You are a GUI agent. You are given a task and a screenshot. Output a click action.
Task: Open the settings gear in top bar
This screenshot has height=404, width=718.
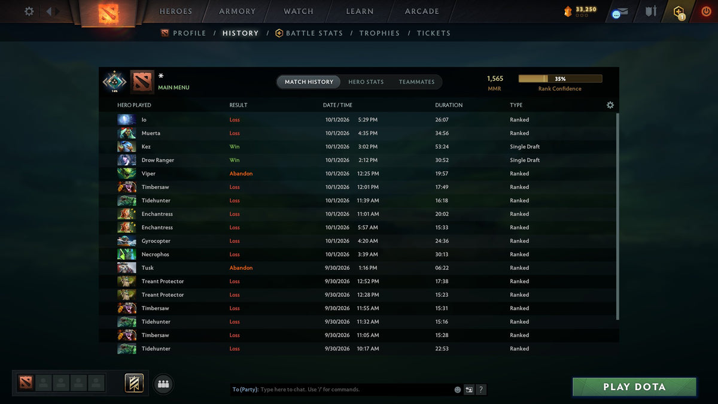pyautogui.click(x=29, y=11)
